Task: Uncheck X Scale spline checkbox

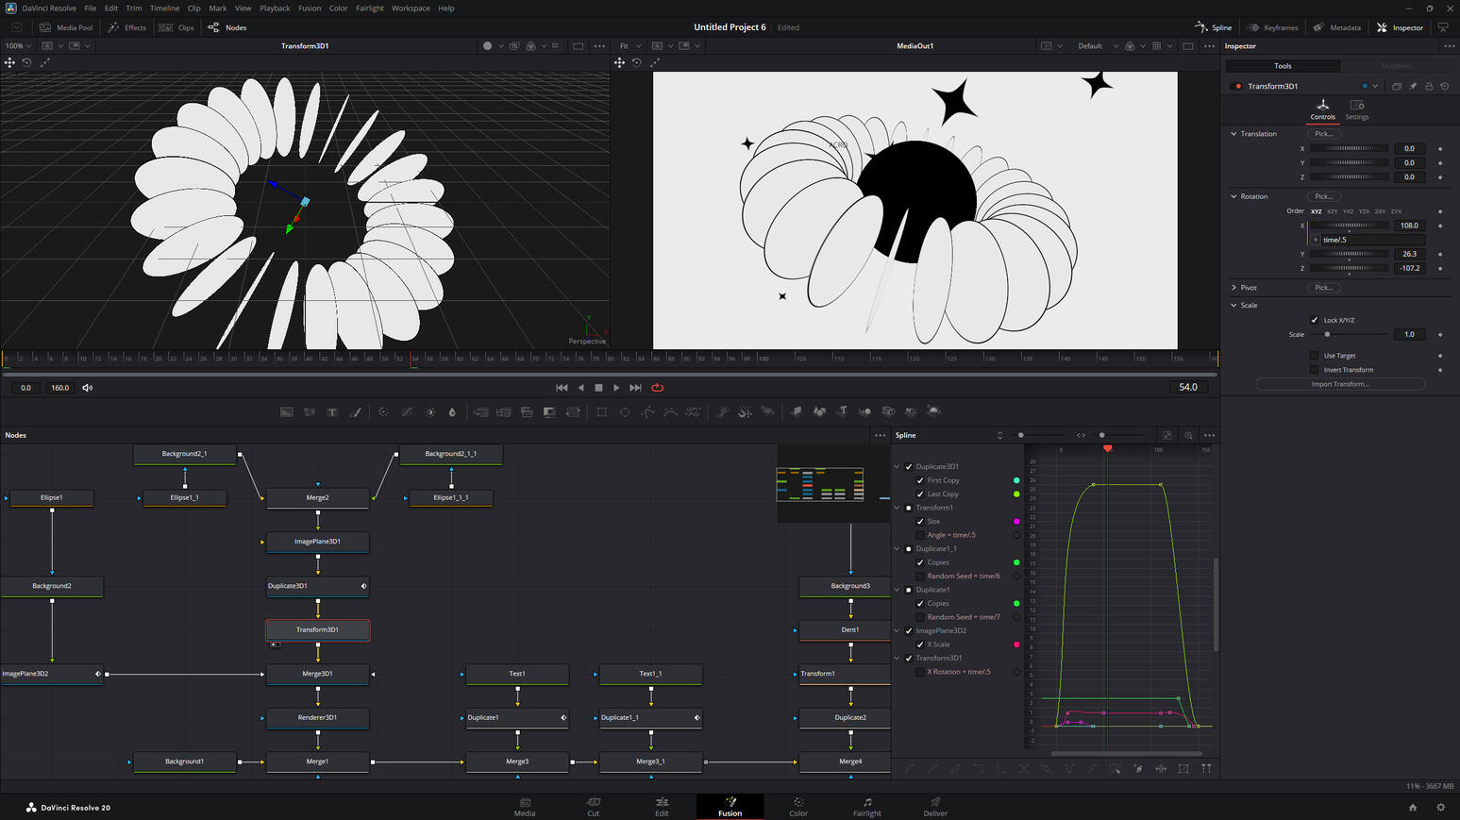Action: [x=920, y=644]
